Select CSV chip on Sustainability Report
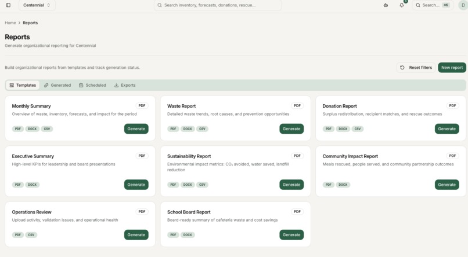This screenshot has height=257, width=468. (x=202, y=185)
